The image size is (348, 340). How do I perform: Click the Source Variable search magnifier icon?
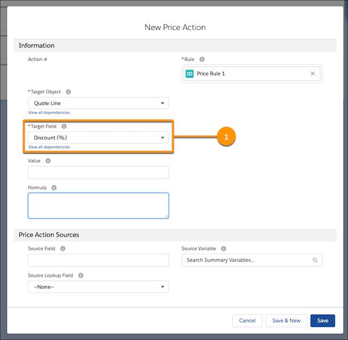315,260
